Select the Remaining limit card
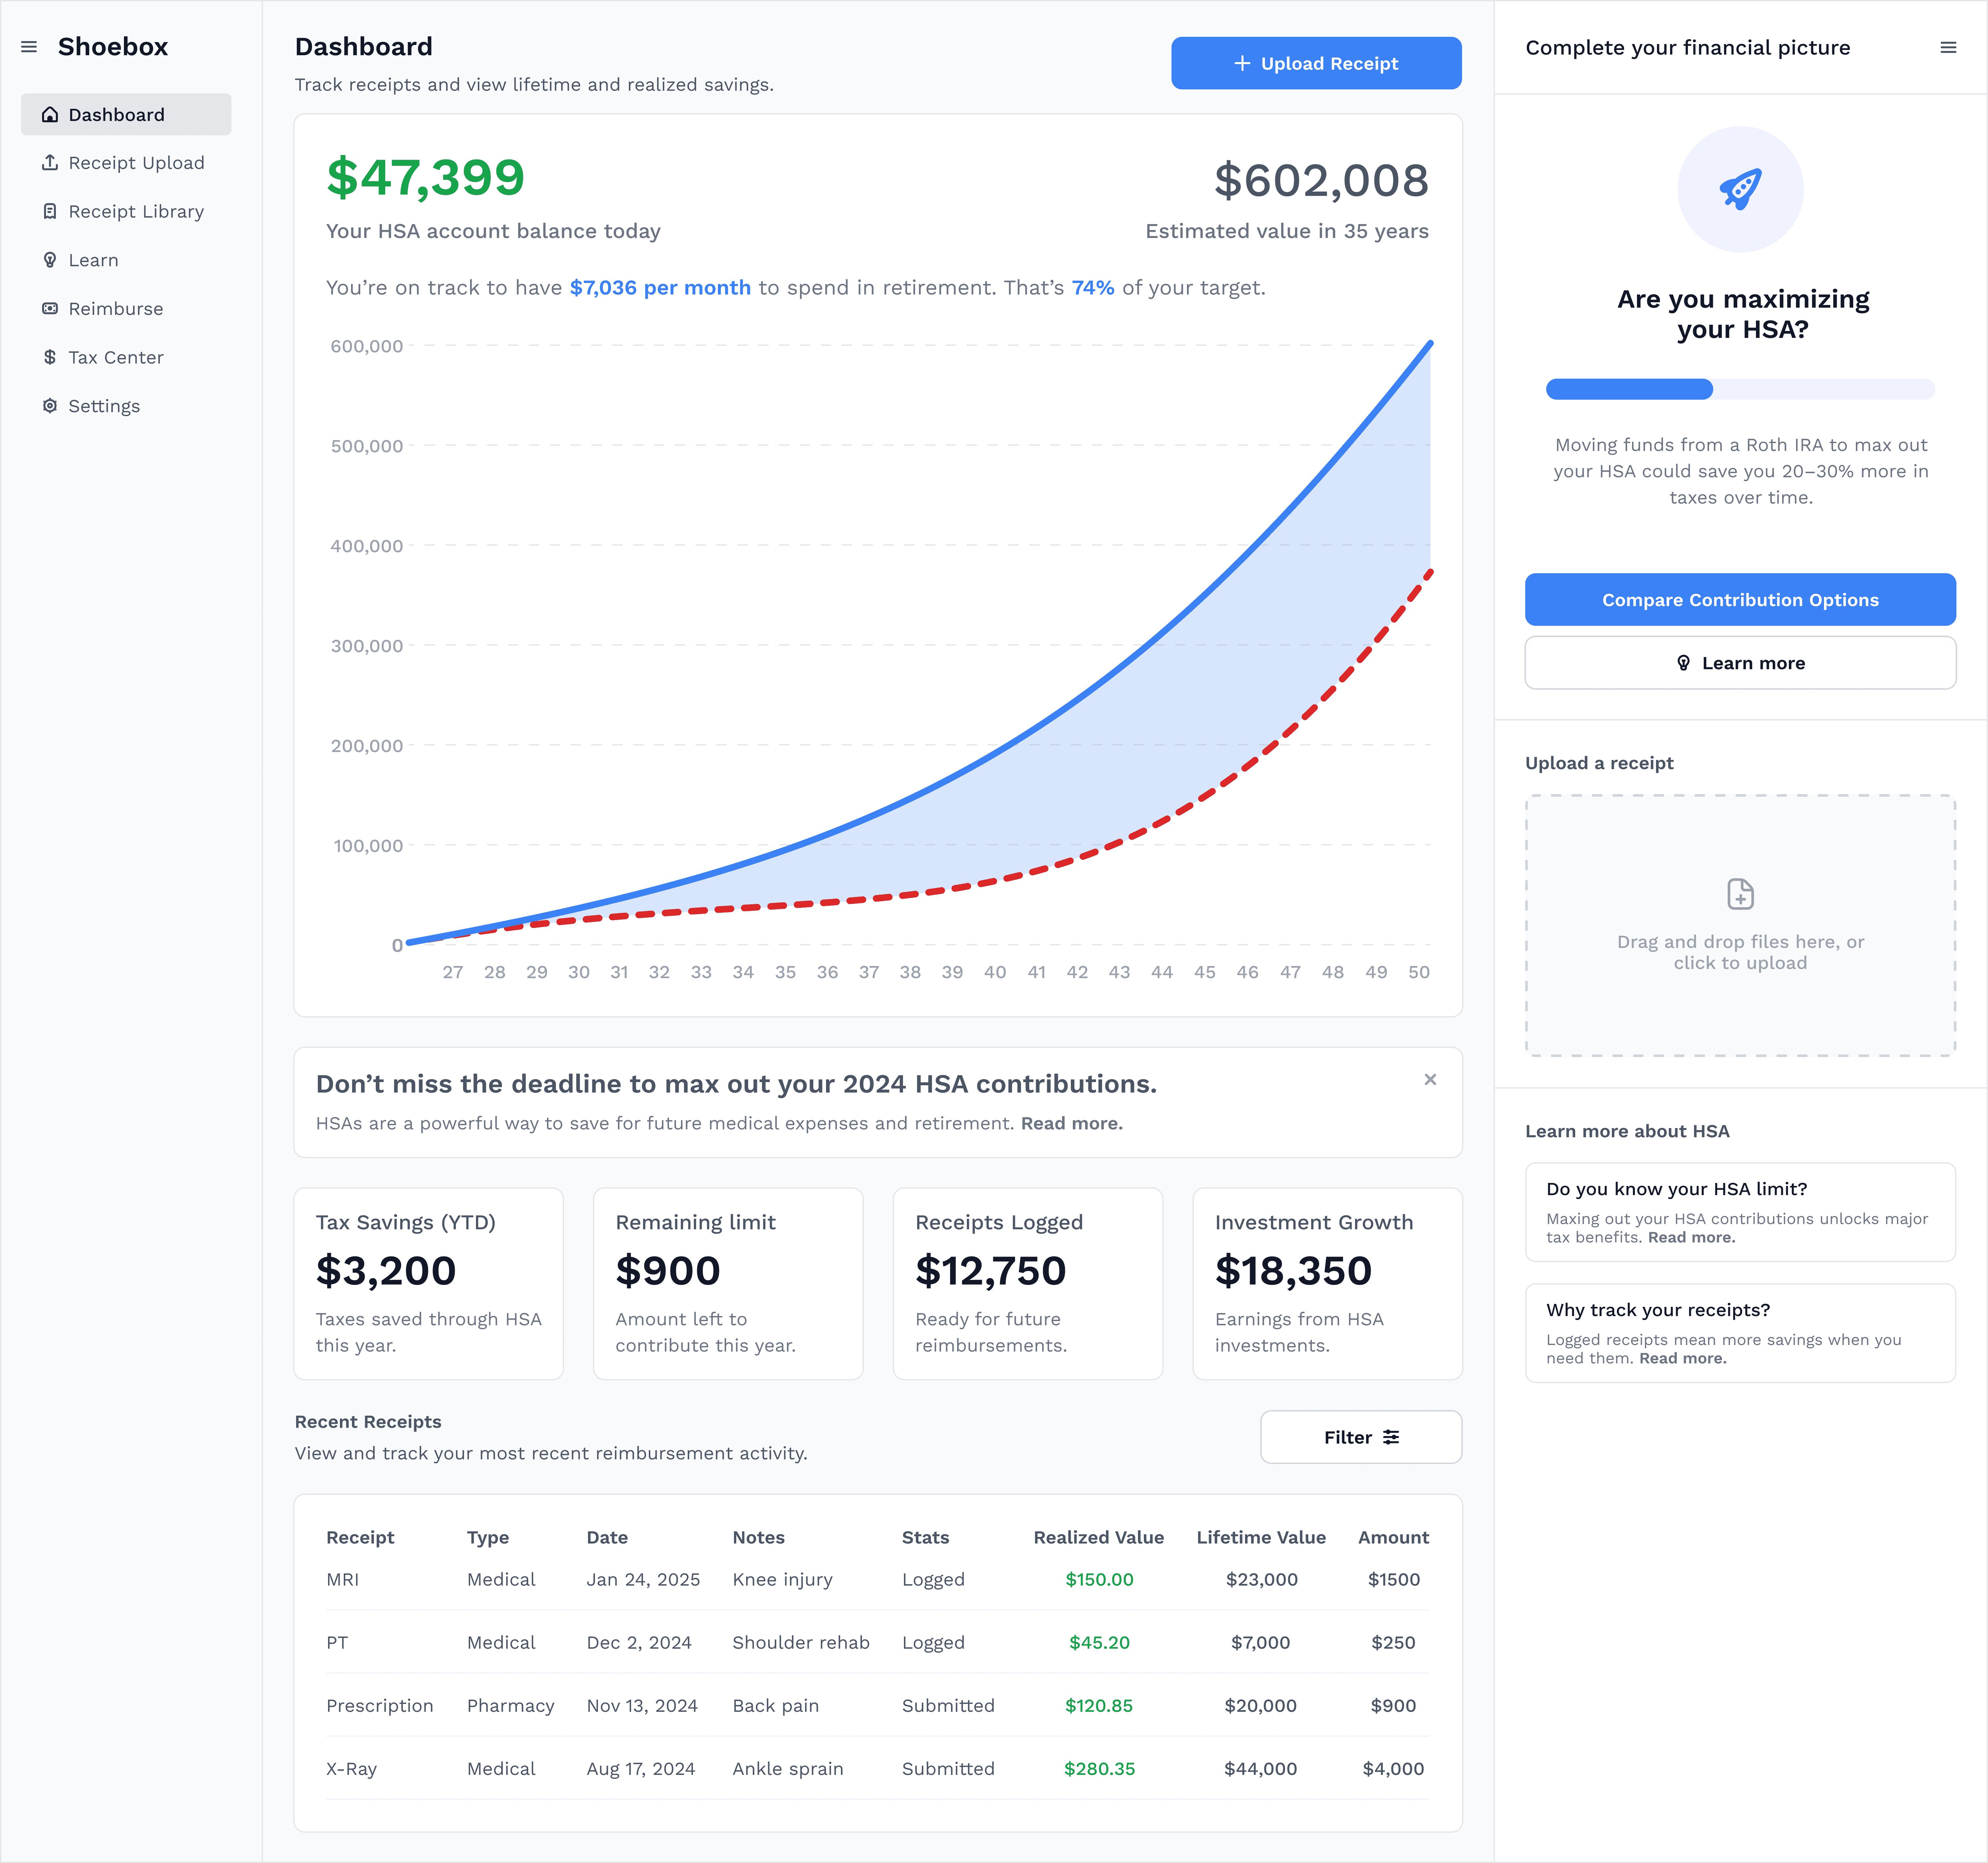 click(728, 1284)
